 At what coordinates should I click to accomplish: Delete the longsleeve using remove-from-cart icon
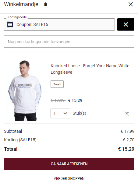(127, 113)
